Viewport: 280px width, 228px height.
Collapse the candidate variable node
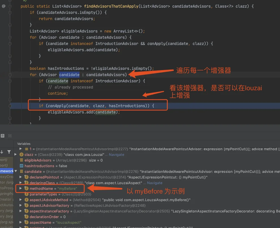(x=16, y=171)
